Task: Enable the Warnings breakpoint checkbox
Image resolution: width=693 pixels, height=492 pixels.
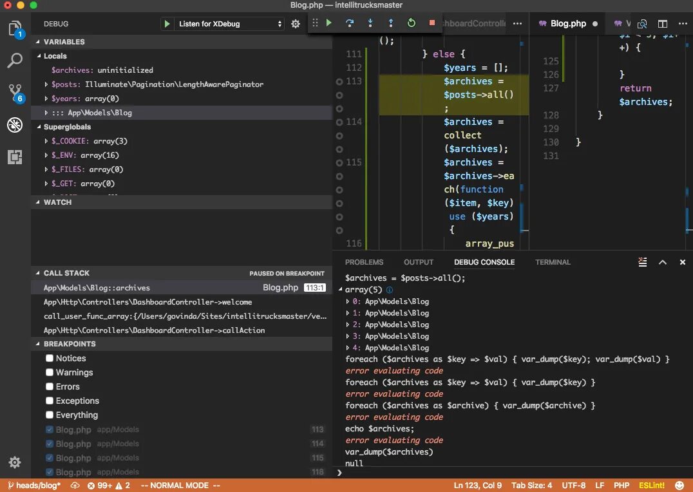Action: pyautogui.click(x=50, y=372)
